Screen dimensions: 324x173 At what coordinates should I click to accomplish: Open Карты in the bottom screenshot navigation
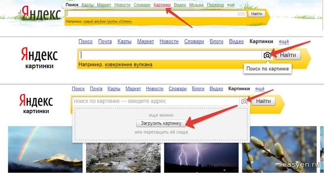point(114,89)
